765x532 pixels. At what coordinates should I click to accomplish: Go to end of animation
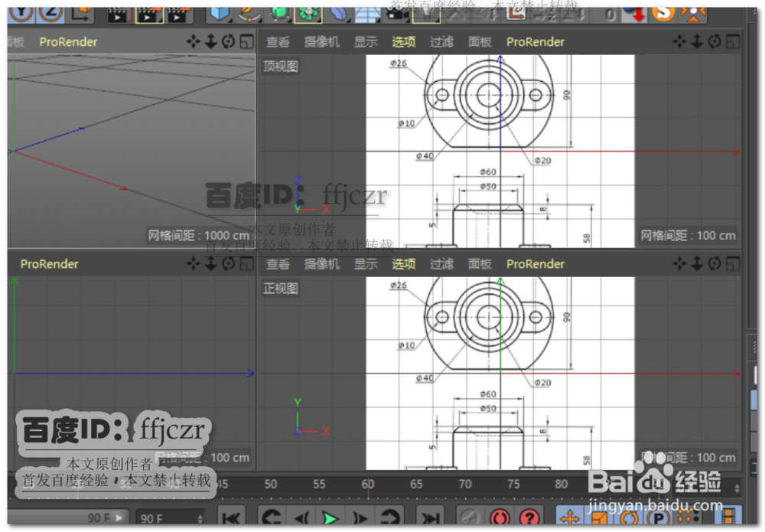(x=430, y=517)
